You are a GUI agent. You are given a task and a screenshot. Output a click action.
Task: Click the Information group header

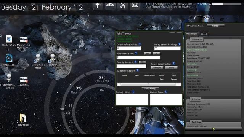197,39
